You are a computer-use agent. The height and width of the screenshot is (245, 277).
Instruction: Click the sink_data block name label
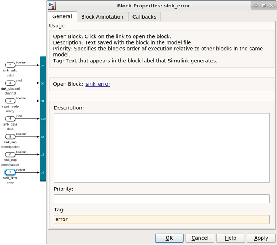click(x=10, y=124)
